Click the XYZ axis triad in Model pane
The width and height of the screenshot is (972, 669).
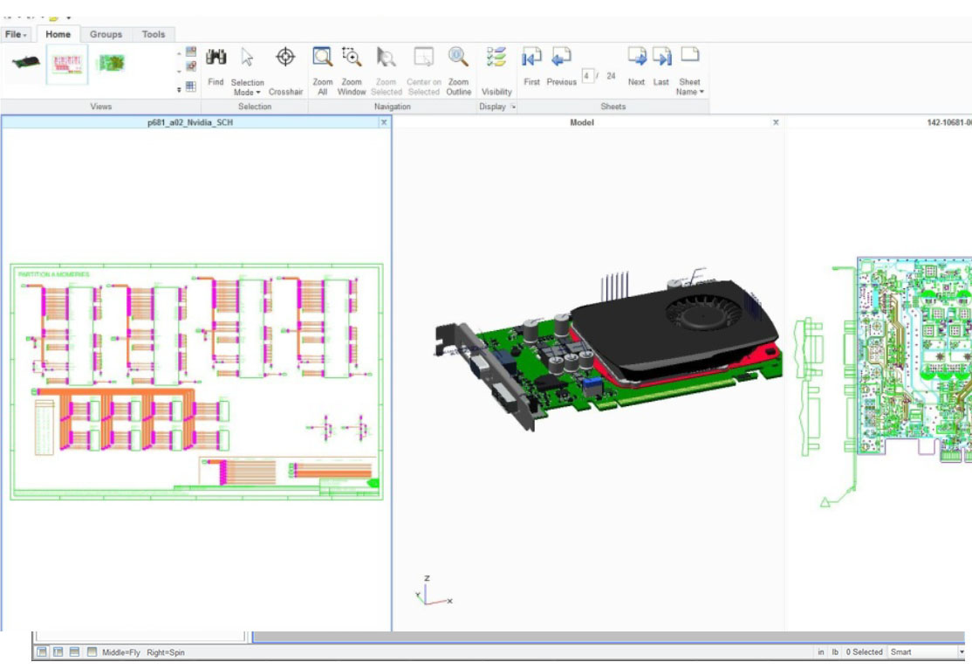tap(434, 590)
